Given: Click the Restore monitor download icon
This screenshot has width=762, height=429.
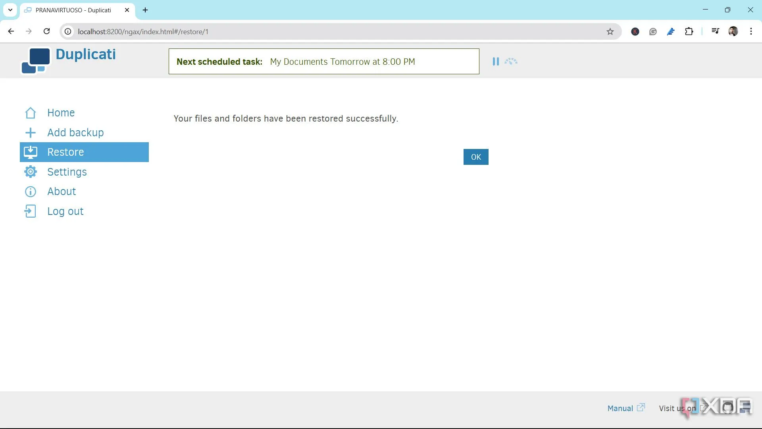Looking at the screenshot, I should [x=31, y=152].
